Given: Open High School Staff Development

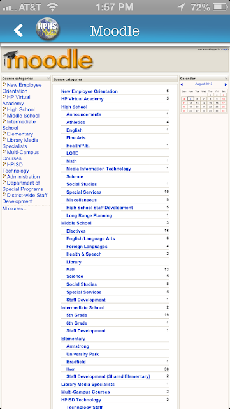Looking at the screenshot, I should 99,208.
